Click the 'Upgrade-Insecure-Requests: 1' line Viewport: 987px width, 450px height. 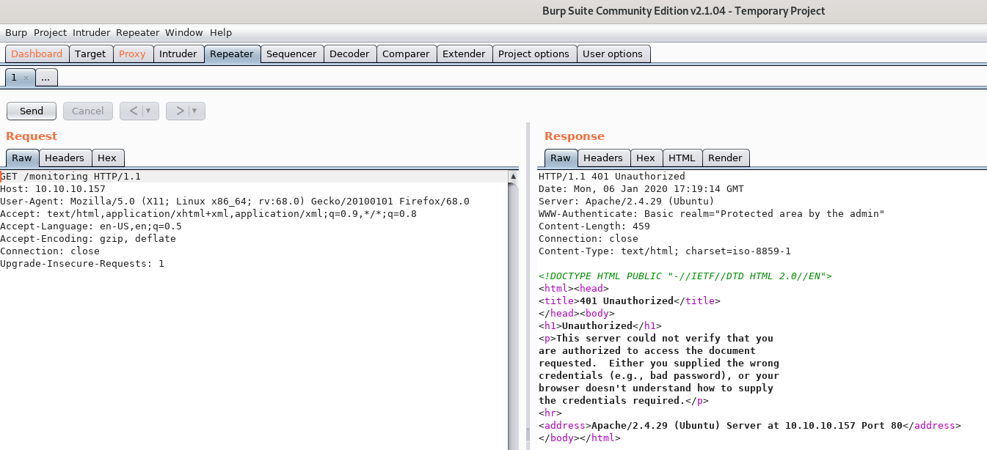82,264
